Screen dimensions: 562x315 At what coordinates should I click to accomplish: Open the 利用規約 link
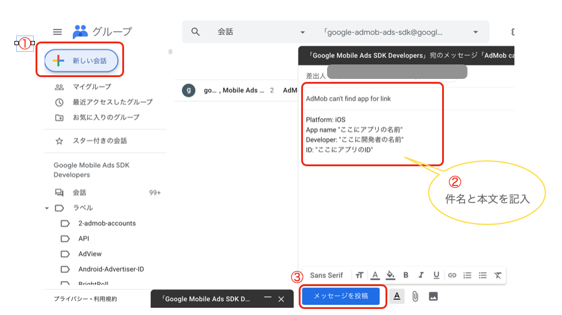[105, 299]
